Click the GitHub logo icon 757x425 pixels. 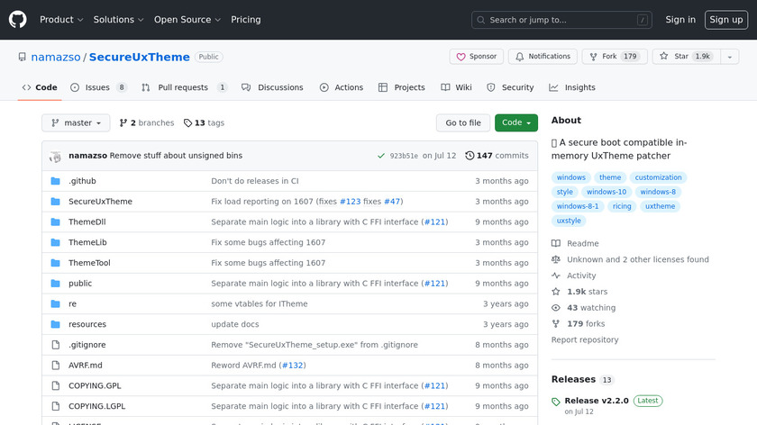pyautogui.click(x=18, y=19)
